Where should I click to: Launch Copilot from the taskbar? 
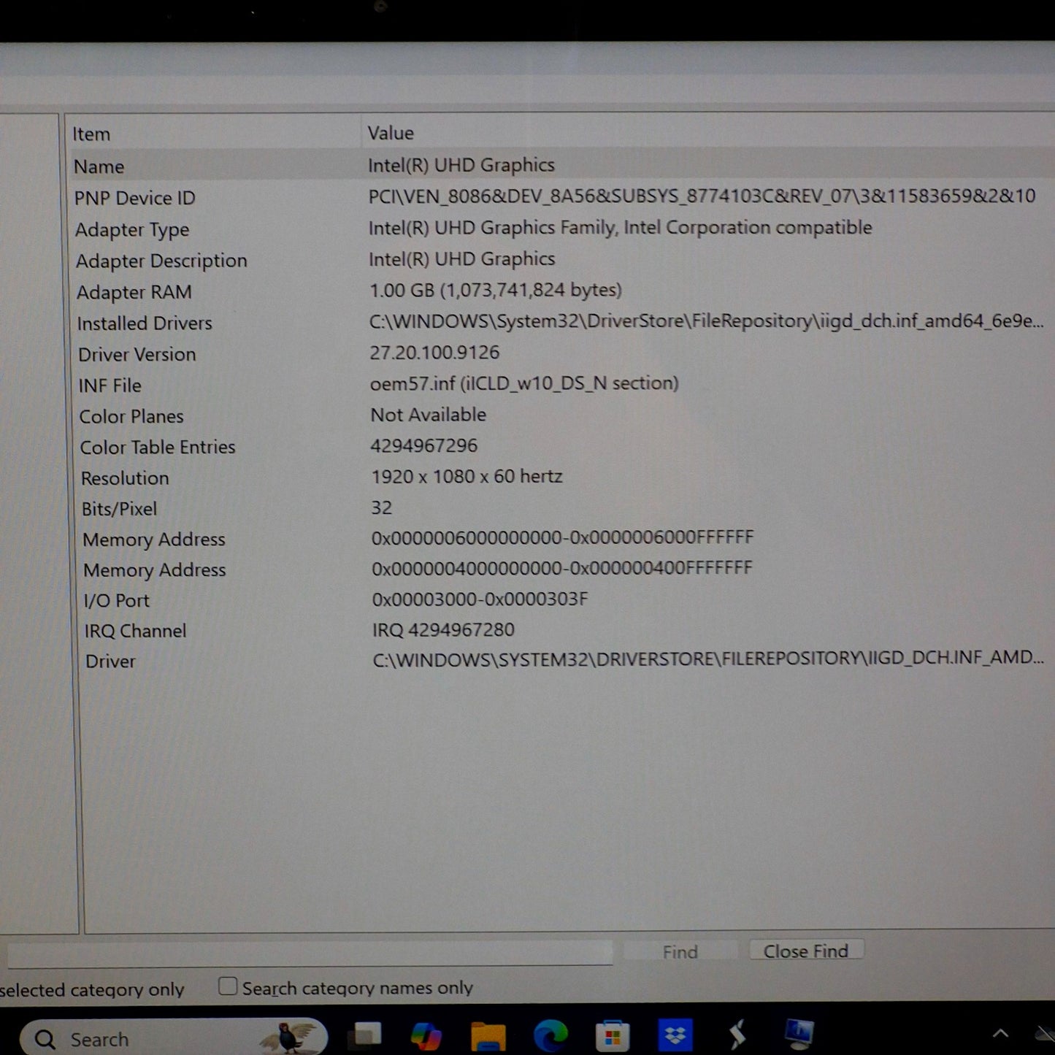point(426,1035)
